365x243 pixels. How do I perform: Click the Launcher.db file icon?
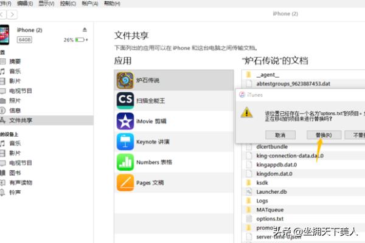pos(249,192)
